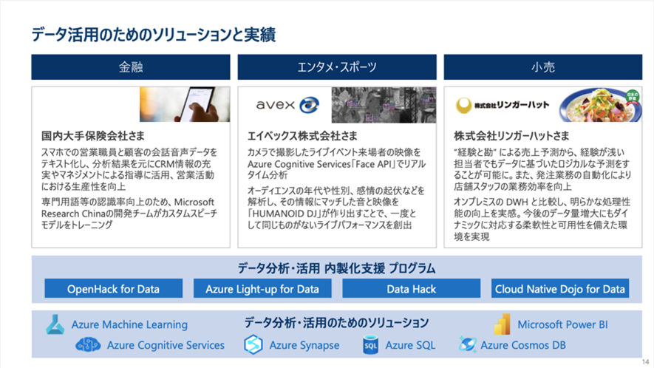The image size is (654, 368).
Task: Click the エンタメ・スポーツ header tab
Action: (x=337, y=67)
